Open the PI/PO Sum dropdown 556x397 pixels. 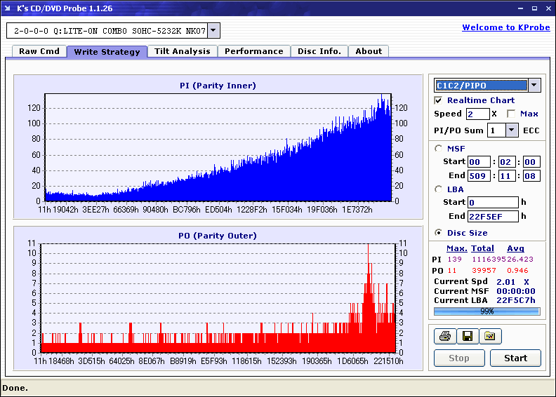511,130
